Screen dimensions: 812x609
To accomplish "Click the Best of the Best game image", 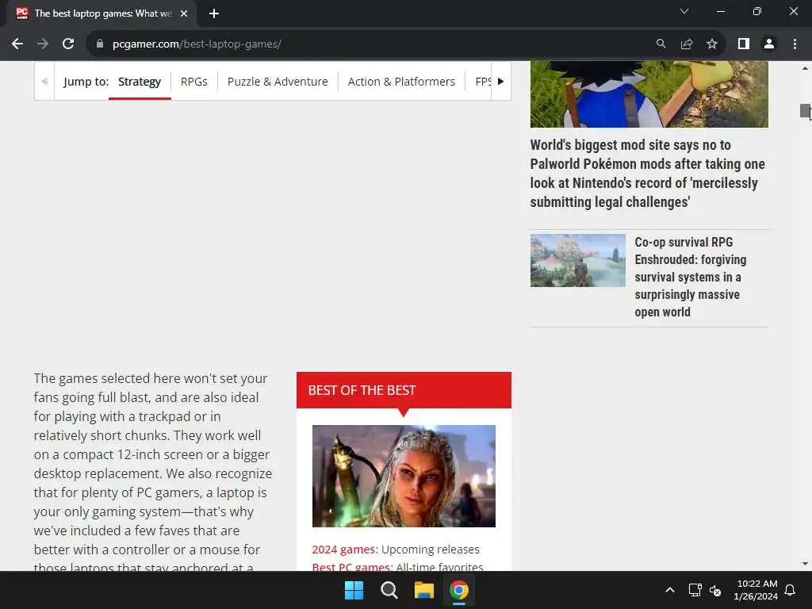I will (x=404, y=476).
